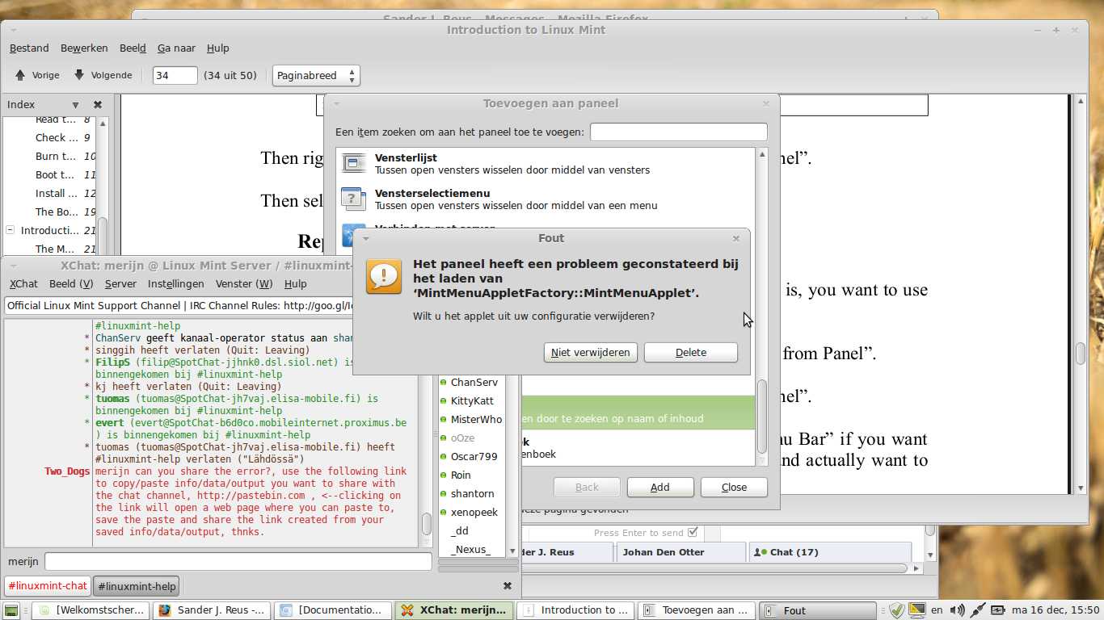Switch to #linuxmint-help channel tab

tap(137, 586)
